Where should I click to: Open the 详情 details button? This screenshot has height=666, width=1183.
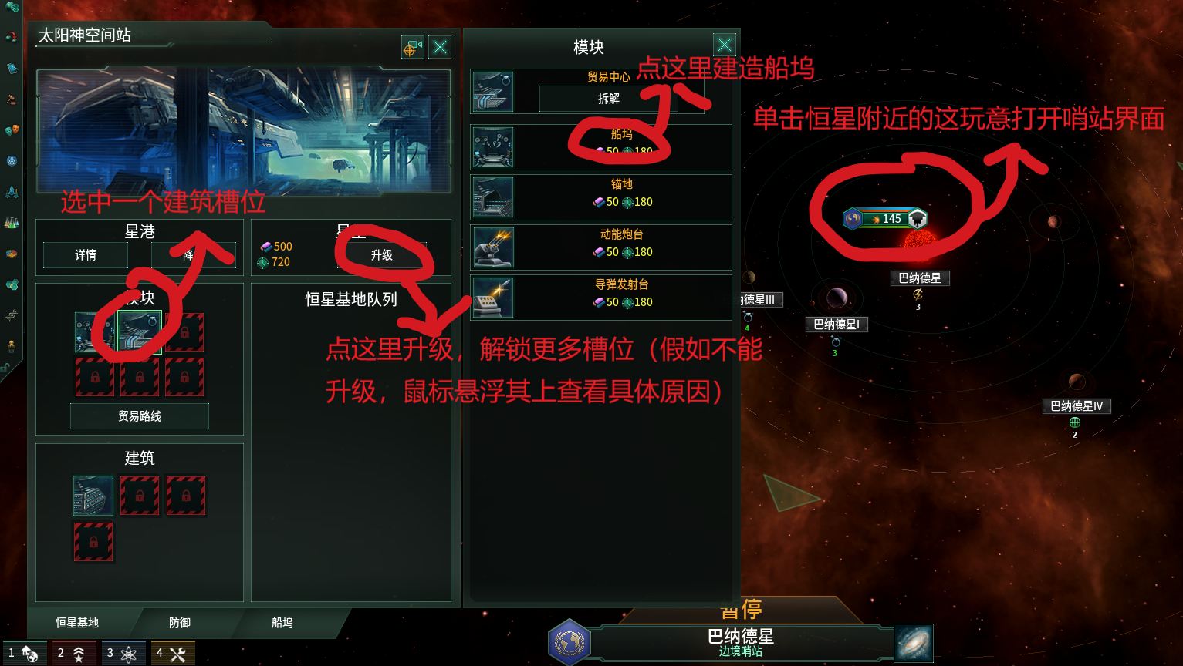(x=86, y=255)
